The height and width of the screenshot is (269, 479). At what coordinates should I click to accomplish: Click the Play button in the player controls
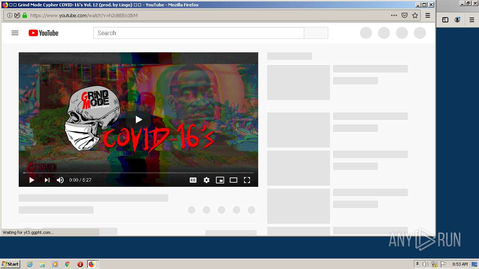click(31, 180)
